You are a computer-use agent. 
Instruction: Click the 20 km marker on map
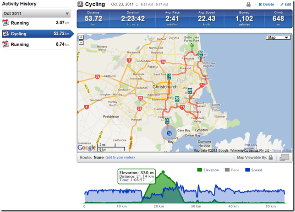tap(167, 121)
